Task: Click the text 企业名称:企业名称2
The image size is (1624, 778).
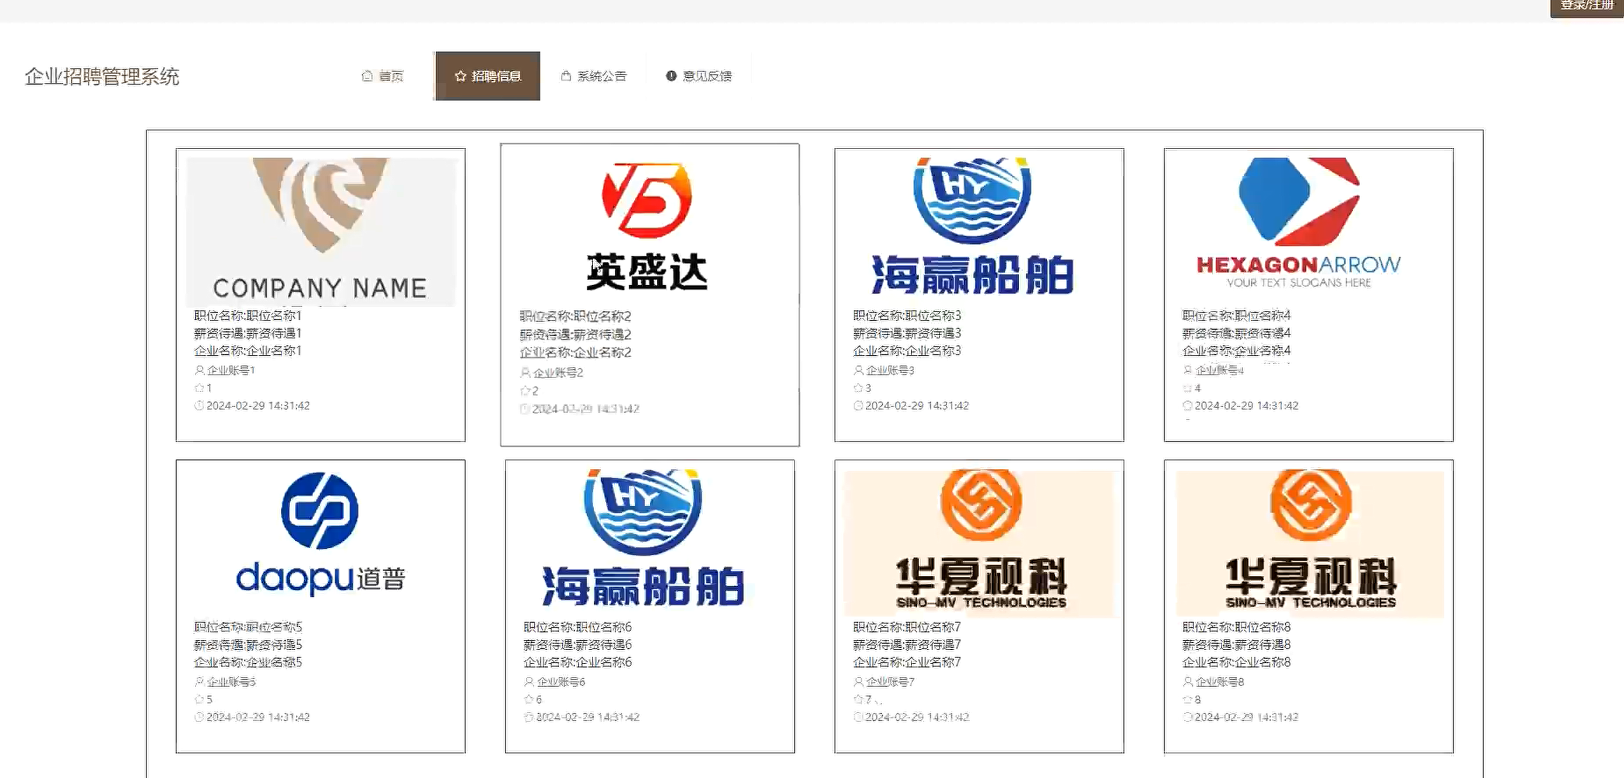Action: tap(576, 353)
